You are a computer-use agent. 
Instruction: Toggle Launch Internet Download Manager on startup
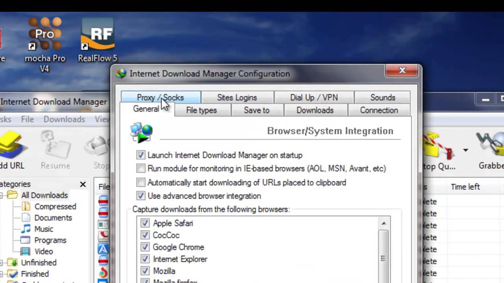(141, 155)
